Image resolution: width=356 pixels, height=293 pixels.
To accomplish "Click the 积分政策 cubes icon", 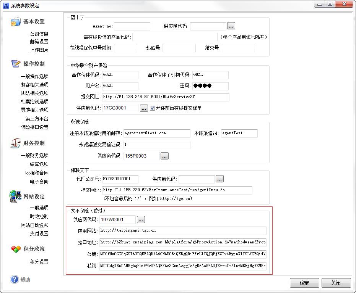I will 16,249.
